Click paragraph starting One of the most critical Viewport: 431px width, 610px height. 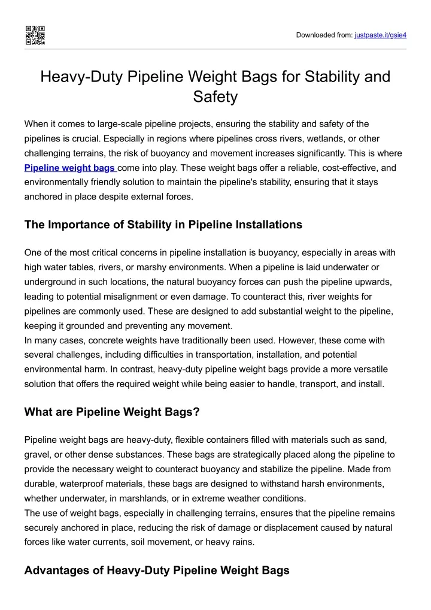tap(210, 289)
